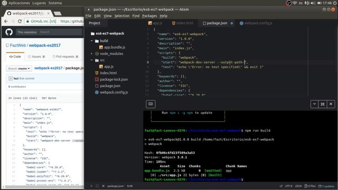Image resolution: width=338 pixels, height=190 pixels.
Task: Maximize the terminal panel
Action: pyautogui.click(x=323, y=104)
